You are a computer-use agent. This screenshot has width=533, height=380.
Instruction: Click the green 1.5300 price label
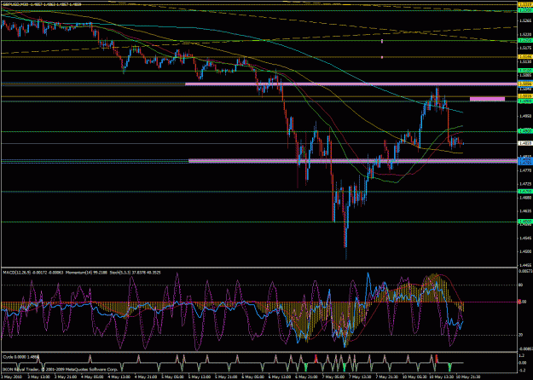(x=524, y=10)
